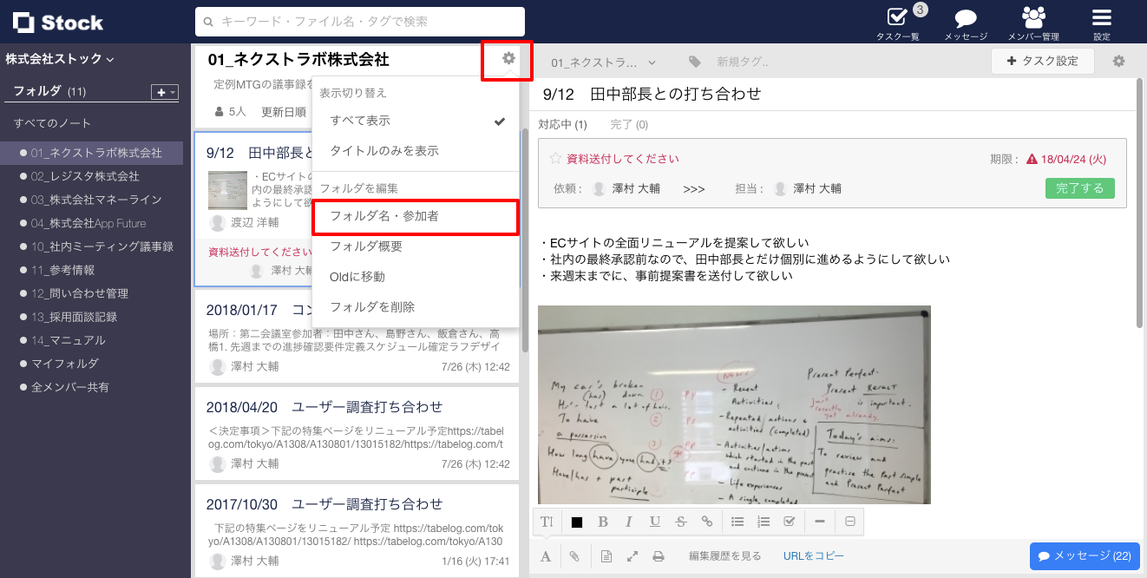Expand the editor with the fullscreen arrows icon
The height and width of the screenshot is (578, 1147).
[x=632, y=555]
